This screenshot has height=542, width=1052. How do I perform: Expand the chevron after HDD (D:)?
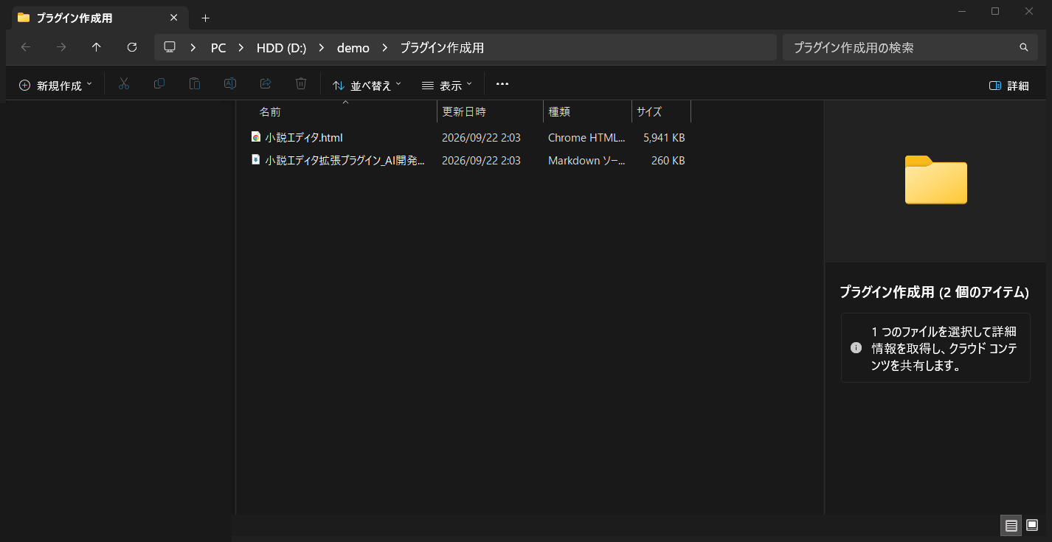point(322,47)
